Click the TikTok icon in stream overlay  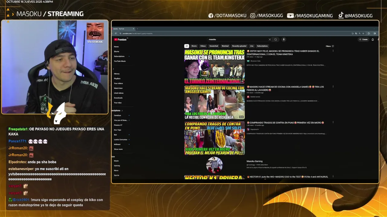341,15
